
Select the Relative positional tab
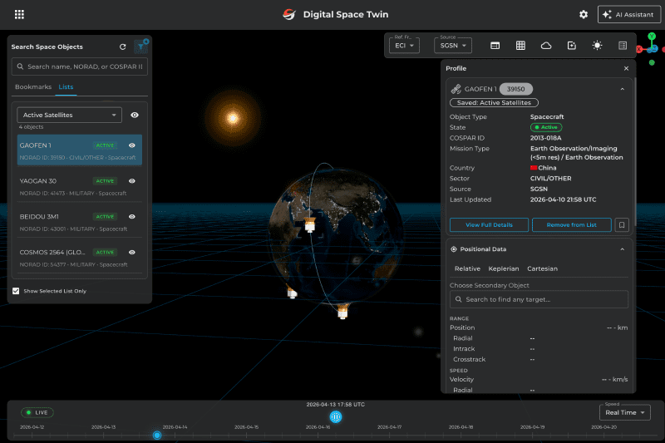(467, 268)
